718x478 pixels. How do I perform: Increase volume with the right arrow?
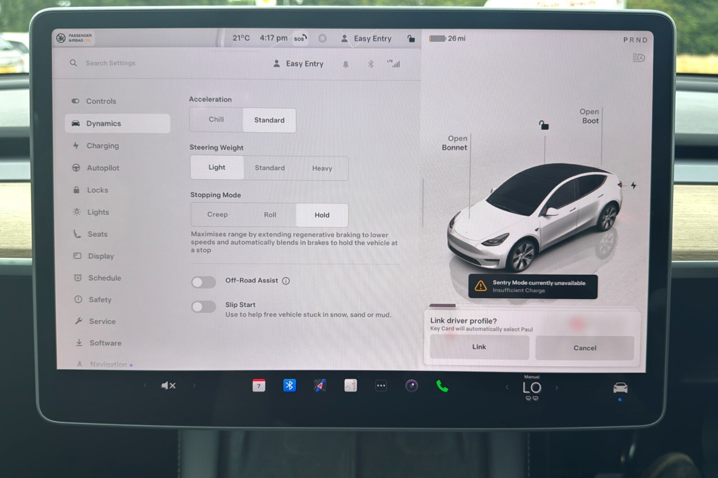point(194,385)
